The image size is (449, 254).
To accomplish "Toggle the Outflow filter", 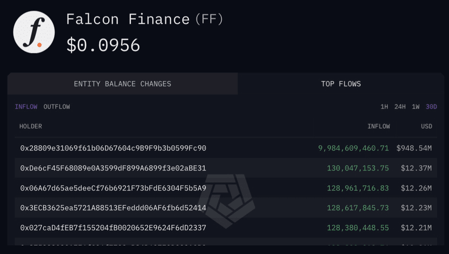I will pos(57,107).
